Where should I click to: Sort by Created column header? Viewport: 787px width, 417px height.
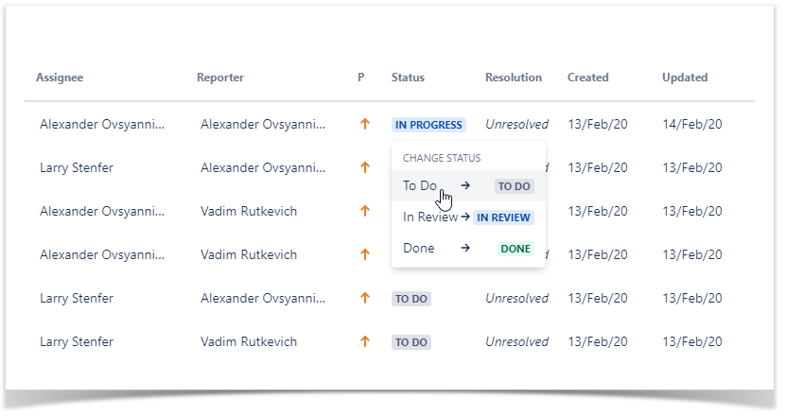coord(588,78)
